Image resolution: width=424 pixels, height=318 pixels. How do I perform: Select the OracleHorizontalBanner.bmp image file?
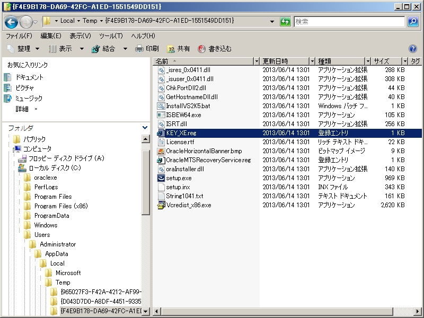[204, 151]
